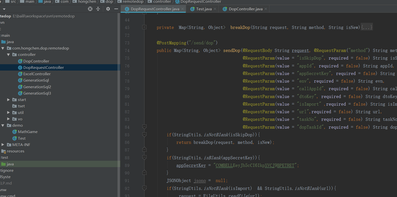The height and width of the screenshot is (197, 397).
Task: Click the locate/select opened file icon
Action: (90, 9)
